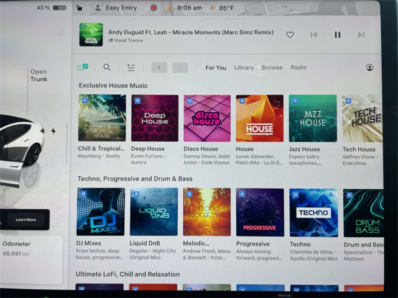Screen dimensions: 398x298
Task: Select the 'Vocal Trance' station label
Action: click(x=129, y=40)
